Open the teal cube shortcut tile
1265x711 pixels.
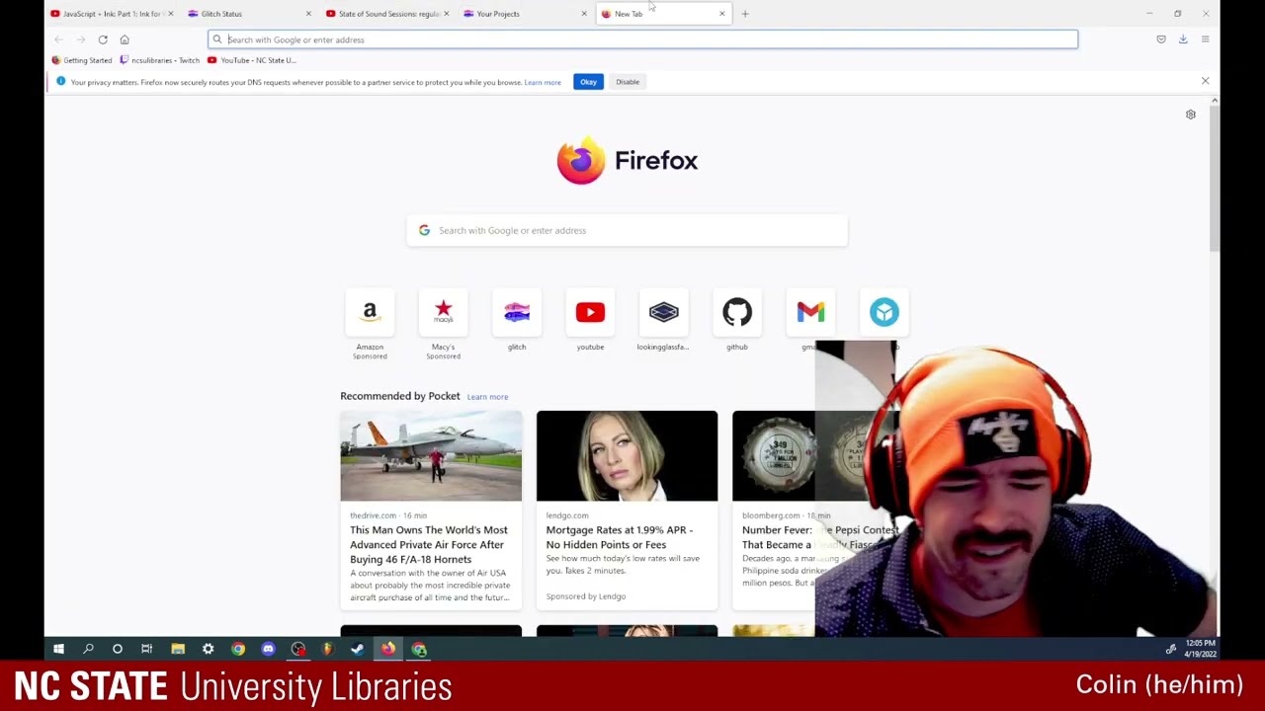pos(884,312)
